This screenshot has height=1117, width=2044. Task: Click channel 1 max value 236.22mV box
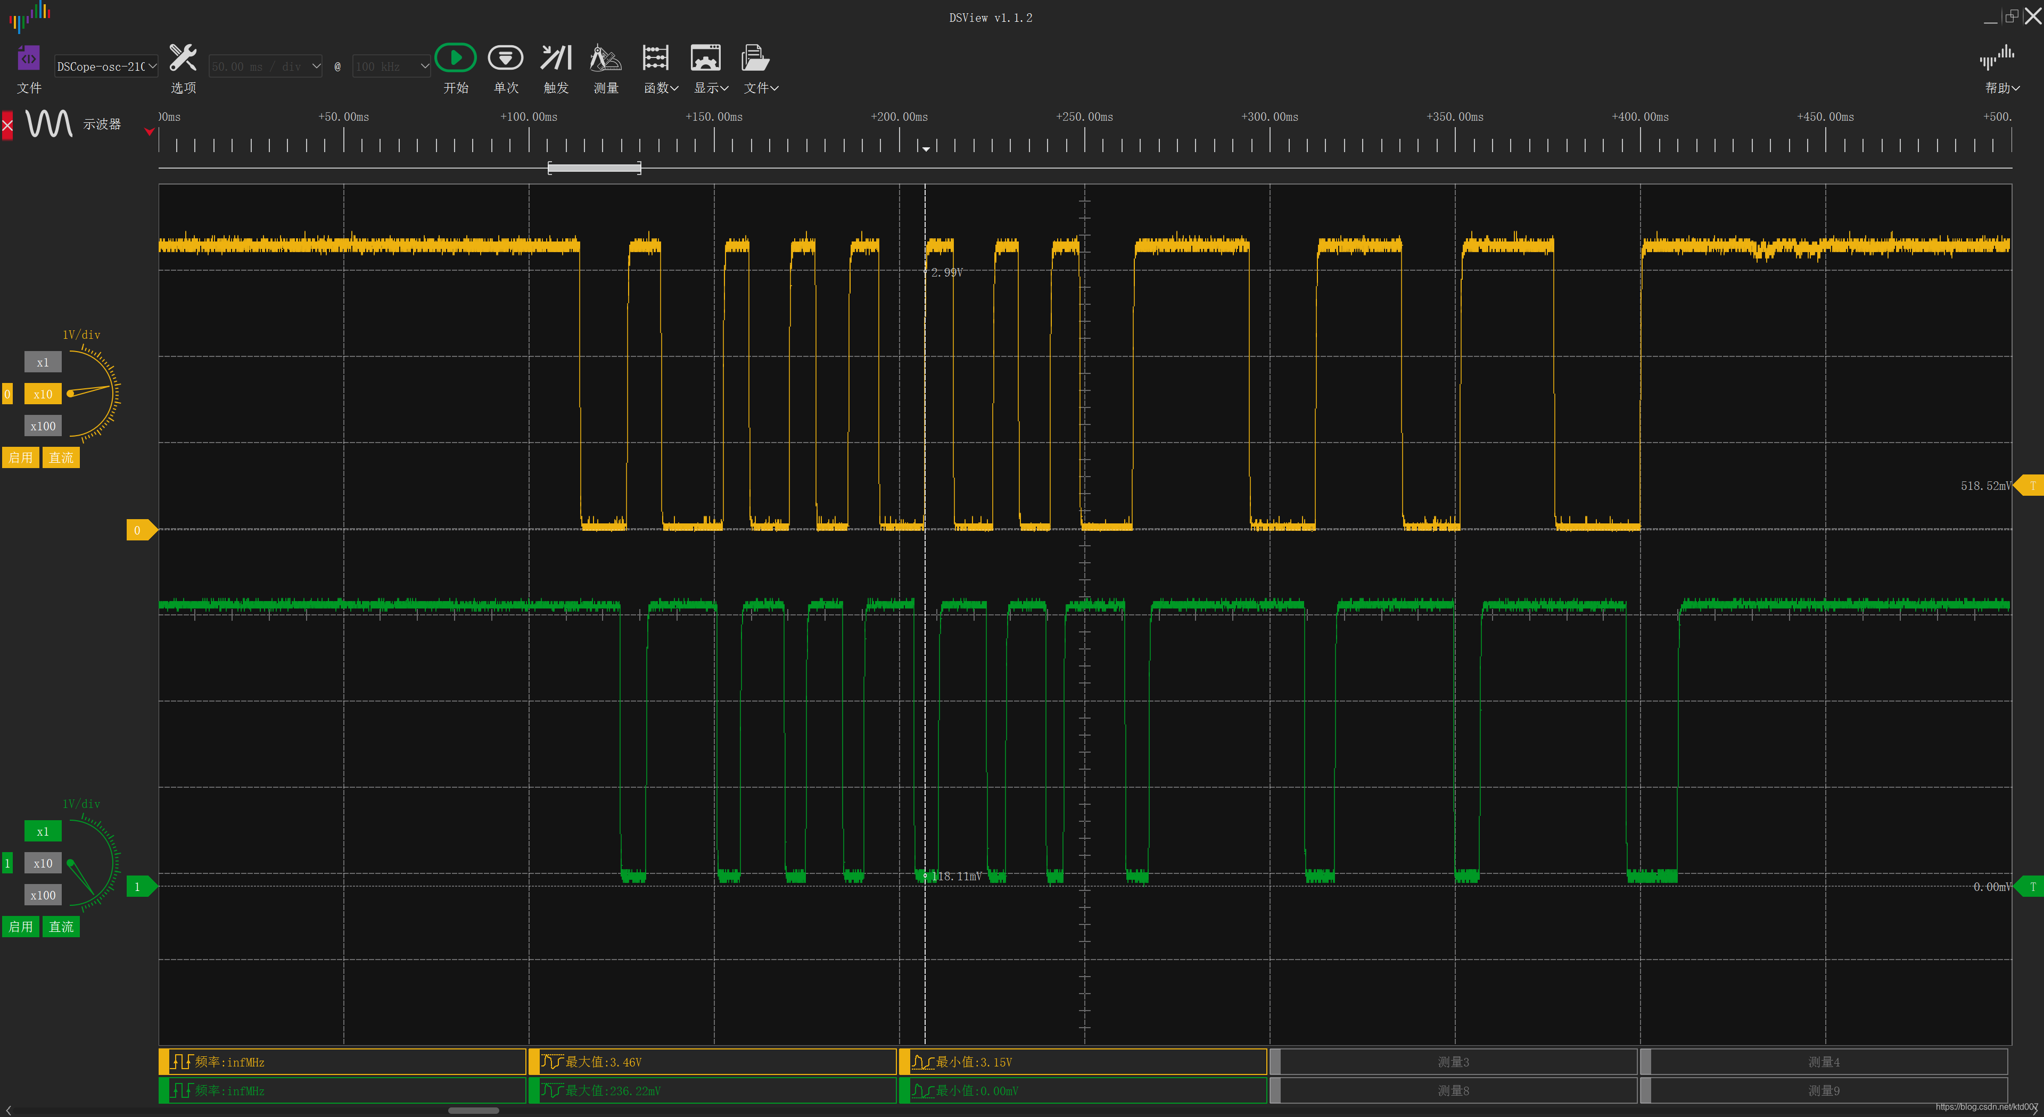(x=713, y=1091)
